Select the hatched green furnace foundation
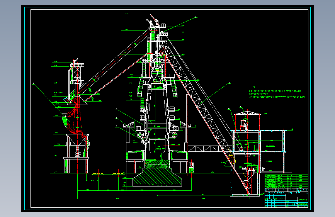Image resolution: width=335 pixels, height=217 pixels. pyautogui.click(x=157, y=176)
